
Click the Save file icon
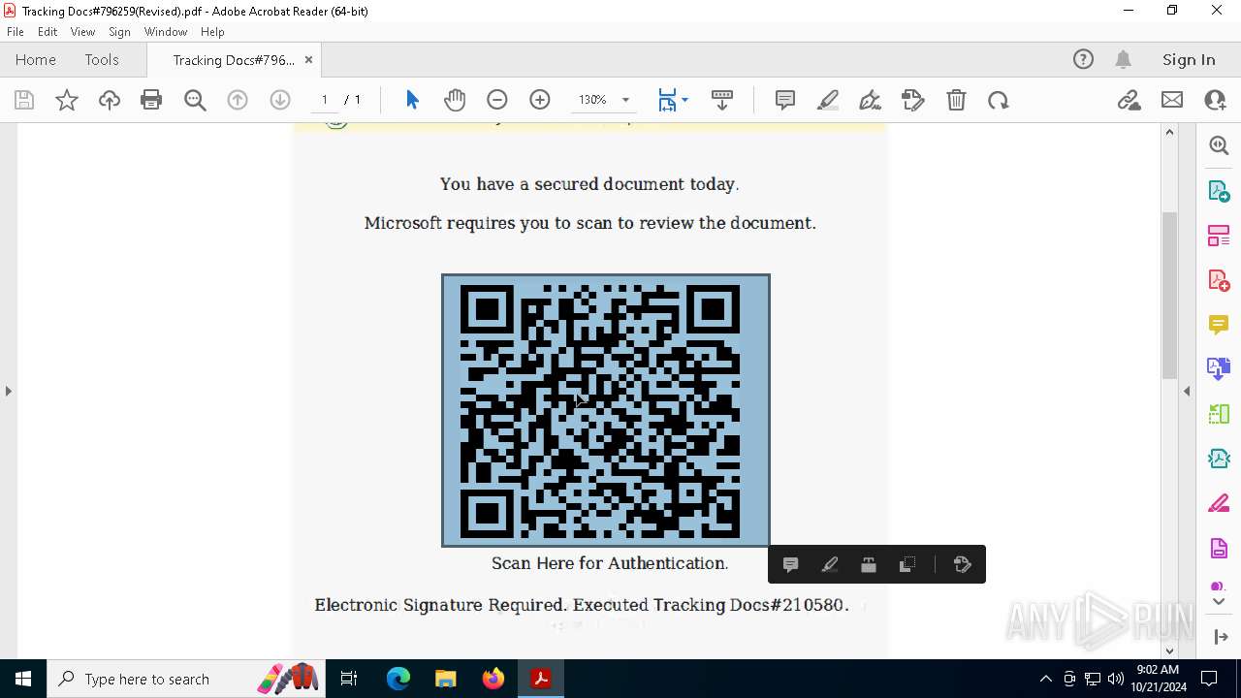pyautogui.click(x=24, y=100)
